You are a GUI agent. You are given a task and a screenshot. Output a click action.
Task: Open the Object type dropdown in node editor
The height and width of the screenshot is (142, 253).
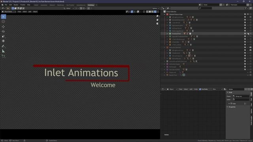point(172,89)
